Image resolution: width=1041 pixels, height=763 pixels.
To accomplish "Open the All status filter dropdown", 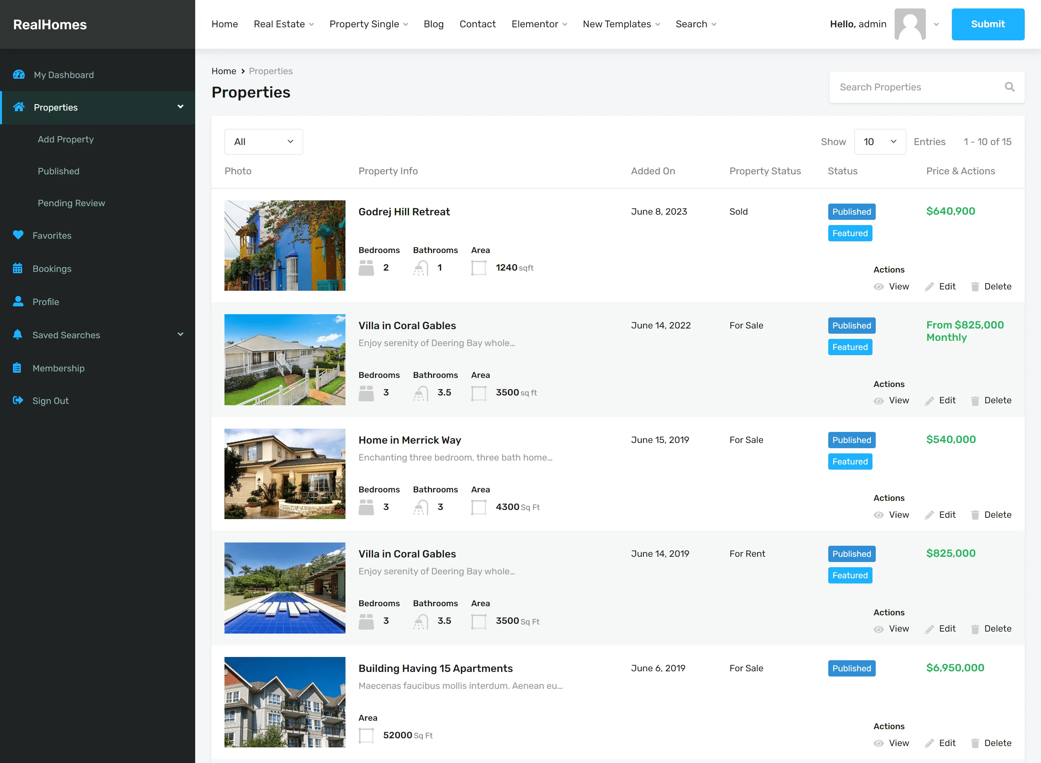I will tap(263, 142).
